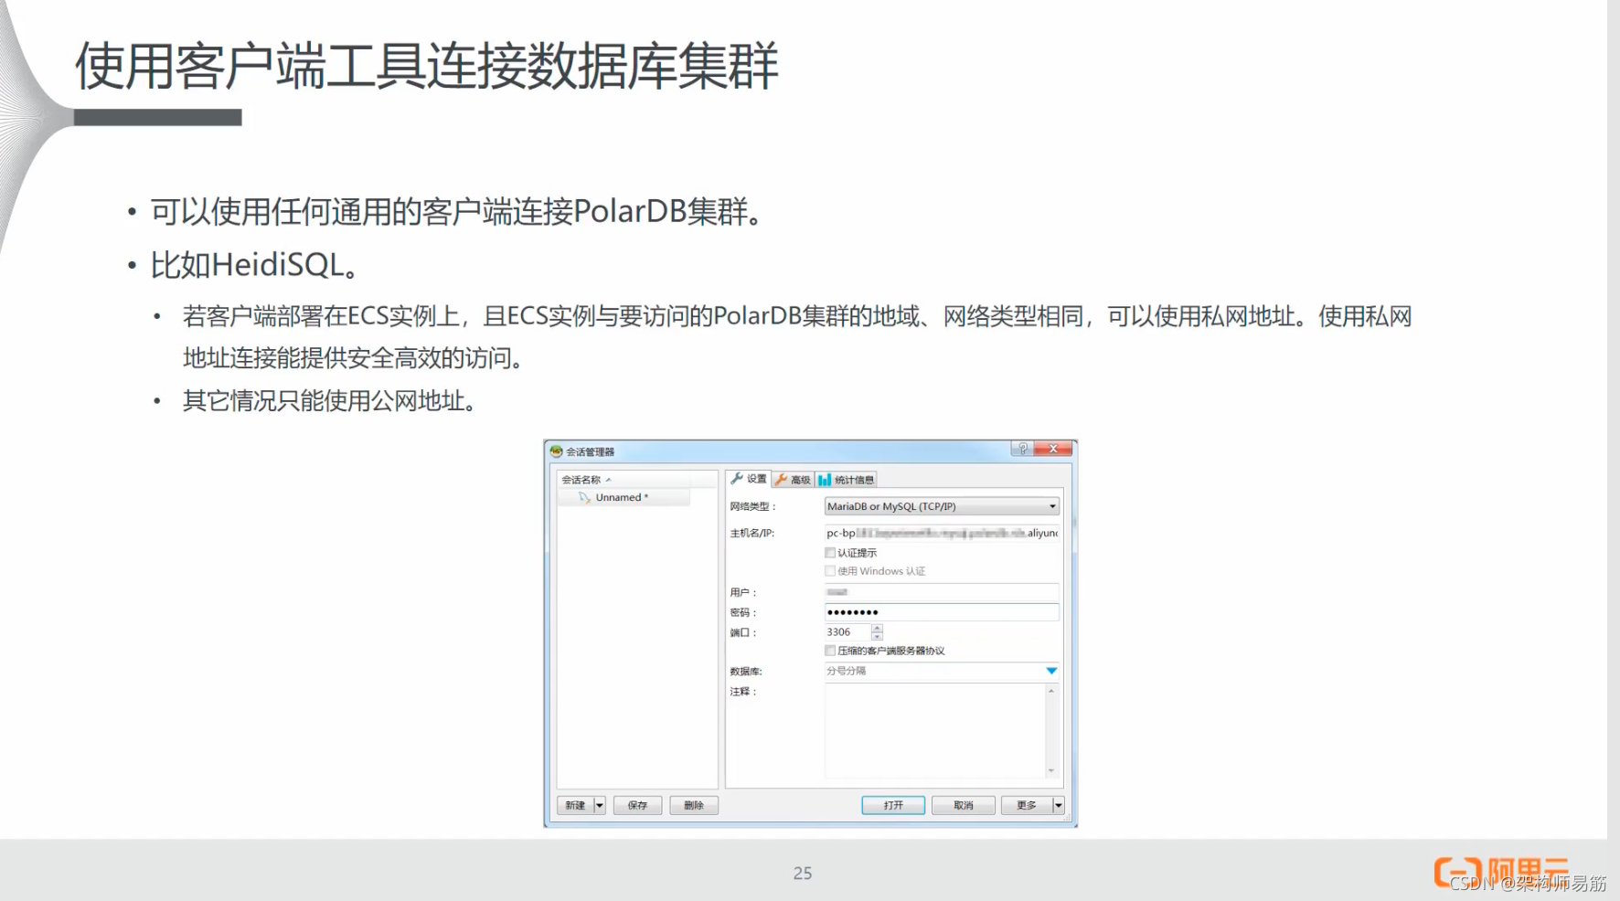Increase the port number with up arrow
Screen dimensions: 1620x901
click(x=878, y=628)
